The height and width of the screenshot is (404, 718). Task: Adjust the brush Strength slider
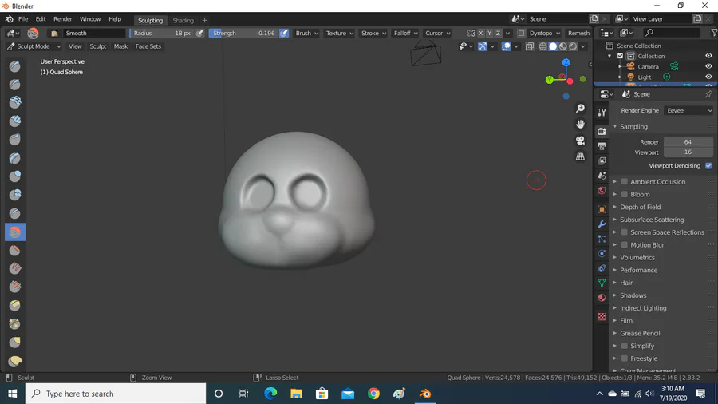click(x=244, y=33)
